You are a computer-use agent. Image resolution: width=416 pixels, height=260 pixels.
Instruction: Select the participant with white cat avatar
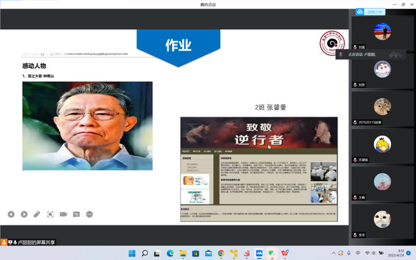click(x=382, y=219)
